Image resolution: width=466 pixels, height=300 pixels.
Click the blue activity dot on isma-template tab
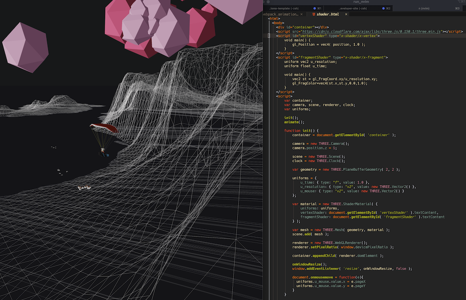click(x=315, y=9)
